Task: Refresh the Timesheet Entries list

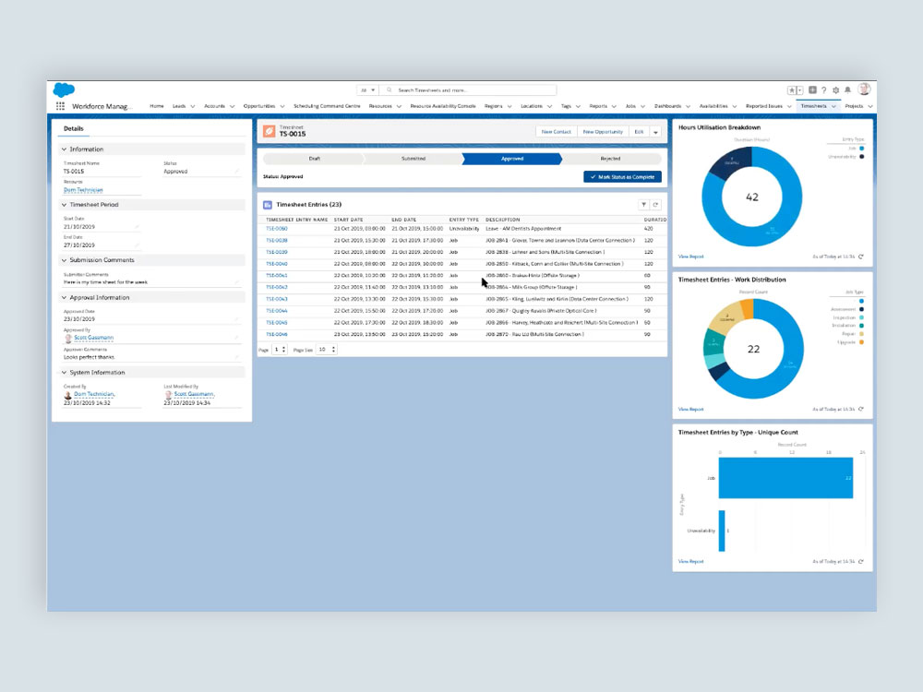Action: click(655, 203)
